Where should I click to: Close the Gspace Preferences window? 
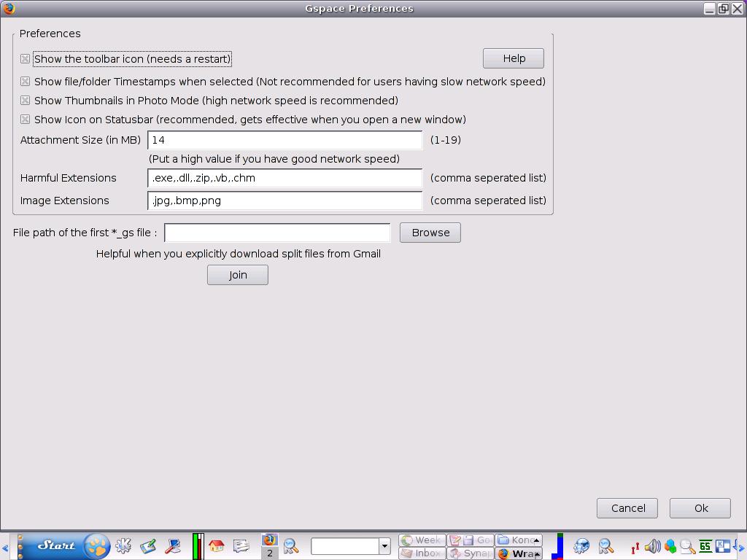tap(737, 9)
